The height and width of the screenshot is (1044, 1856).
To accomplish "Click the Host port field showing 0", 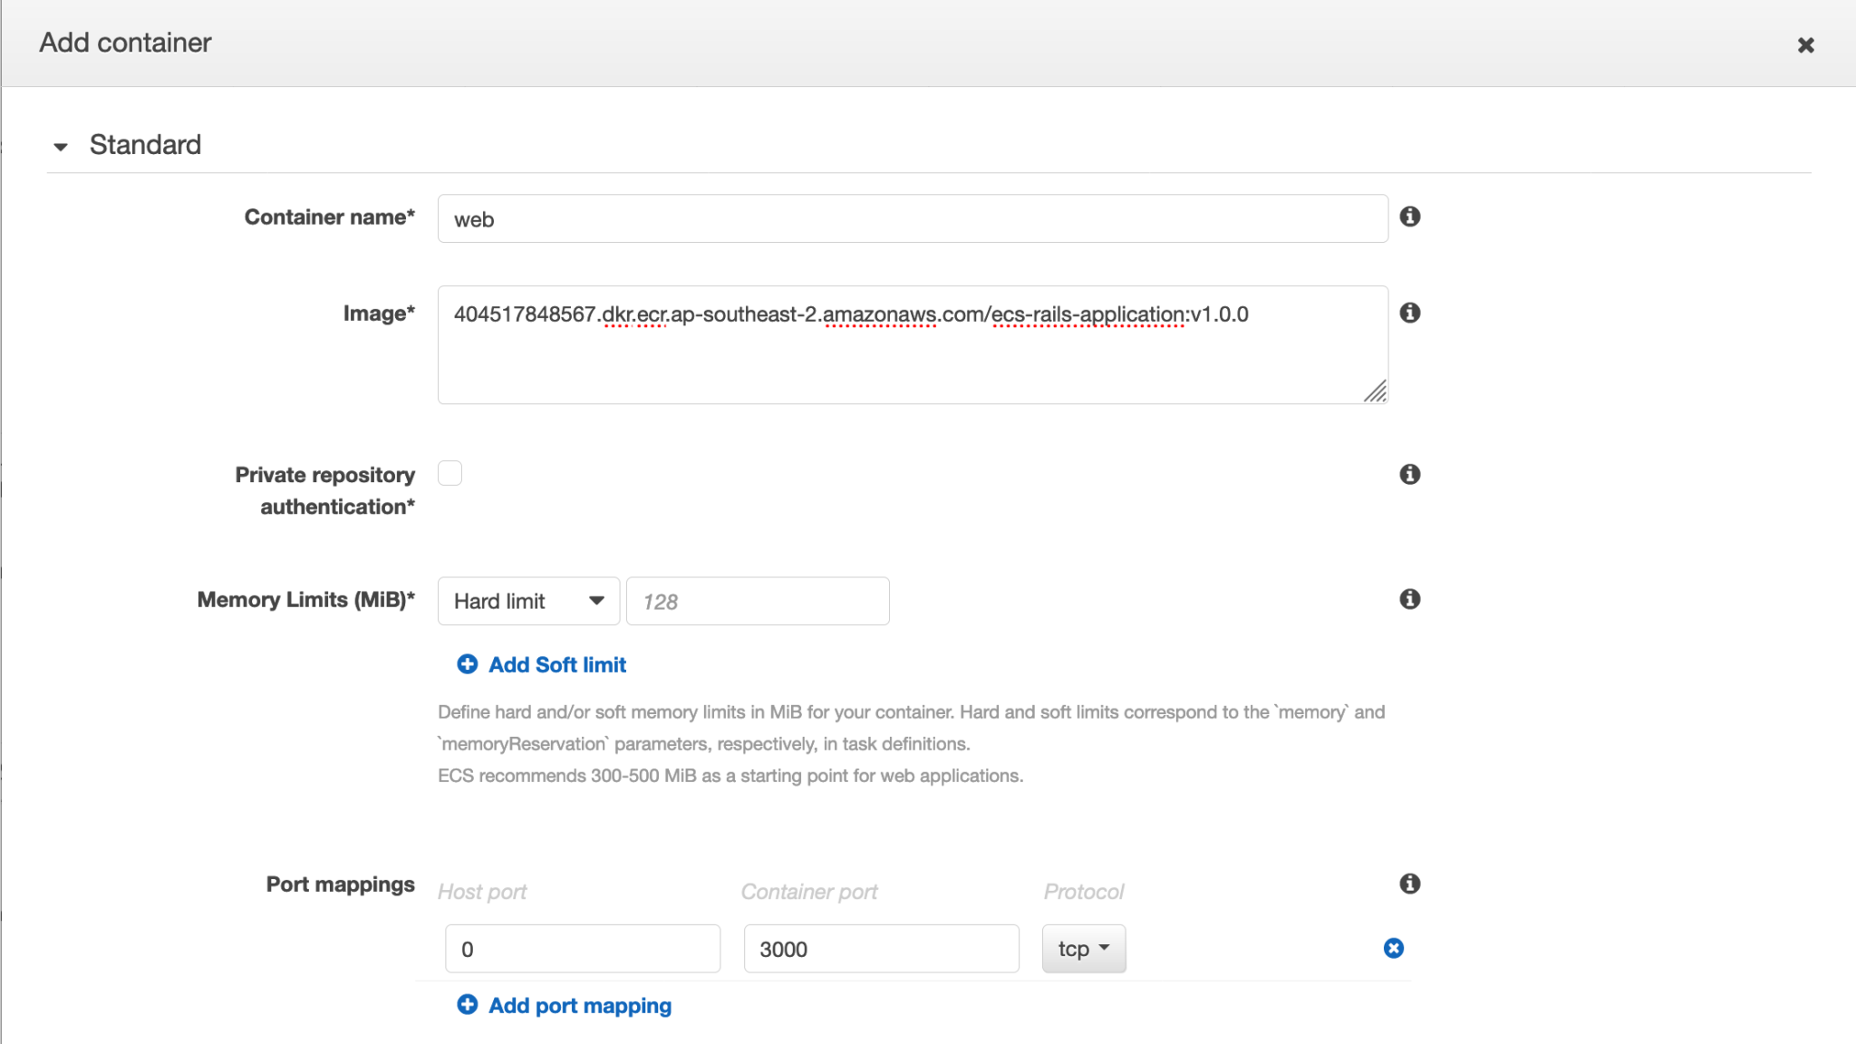I will coord(583,948).
